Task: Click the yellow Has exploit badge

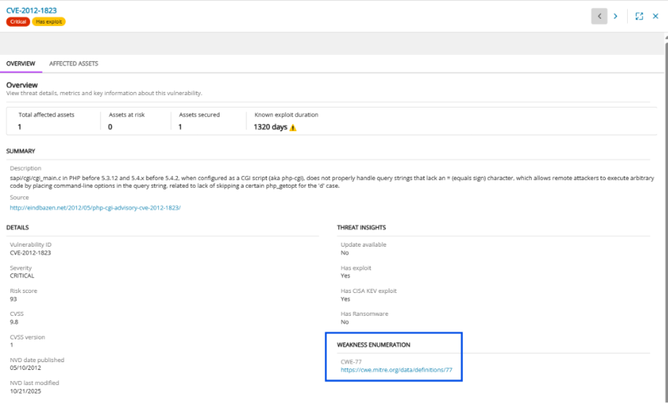Action: 49,22
